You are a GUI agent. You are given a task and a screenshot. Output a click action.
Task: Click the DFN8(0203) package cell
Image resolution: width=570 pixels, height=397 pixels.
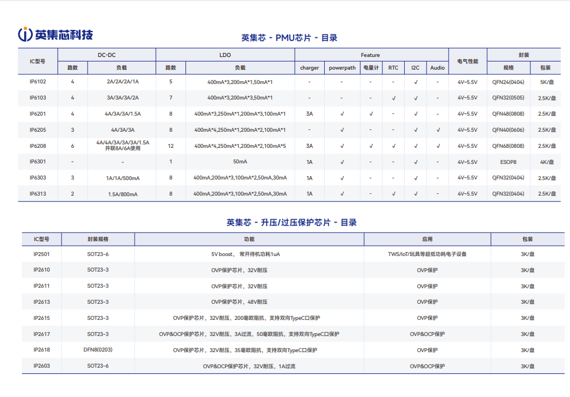coord(98,350)
